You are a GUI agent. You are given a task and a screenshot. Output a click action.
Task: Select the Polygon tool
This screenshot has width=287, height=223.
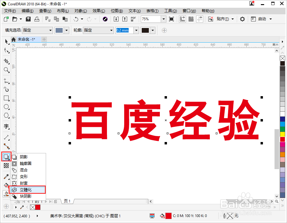pyautogui.click(x=6, y=116)
